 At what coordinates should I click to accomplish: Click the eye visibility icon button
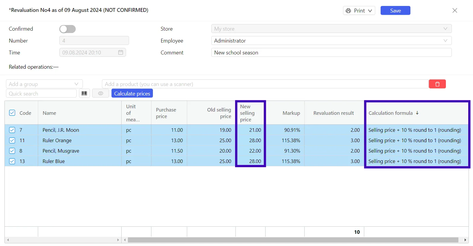point(100,93)
